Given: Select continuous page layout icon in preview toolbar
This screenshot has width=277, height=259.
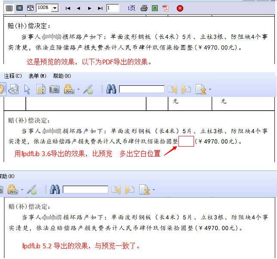Looking at the screenshot, I should click(x=9, y=8).
